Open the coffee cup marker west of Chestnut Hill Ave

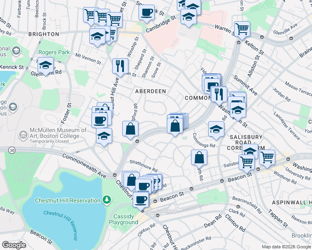click(x=100, y=121)
